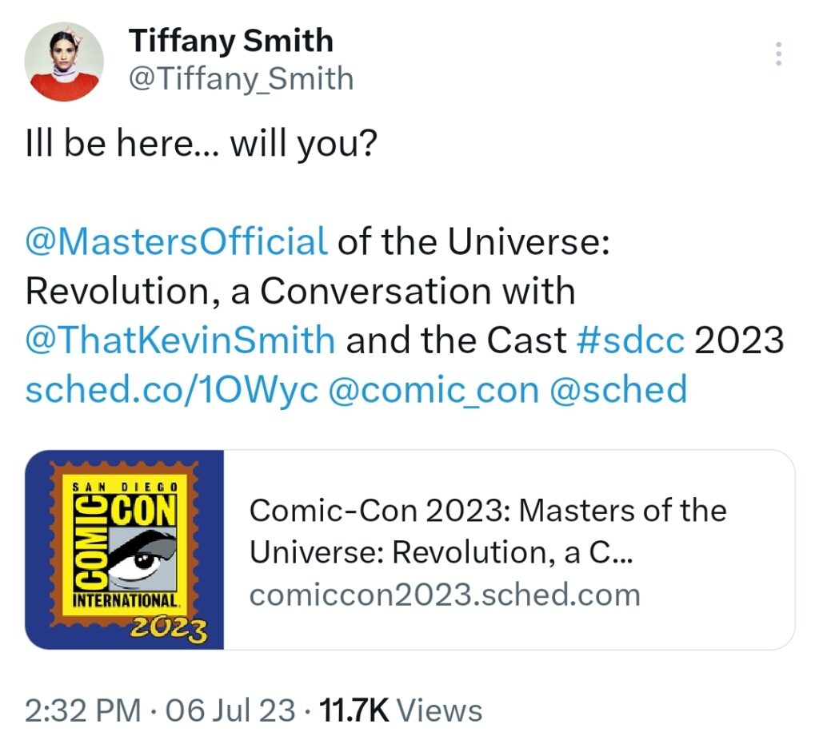Follow the sched.co/1OWyc short link
The width and height of the screenshot is (819, 748).
[x=172, y=390]
